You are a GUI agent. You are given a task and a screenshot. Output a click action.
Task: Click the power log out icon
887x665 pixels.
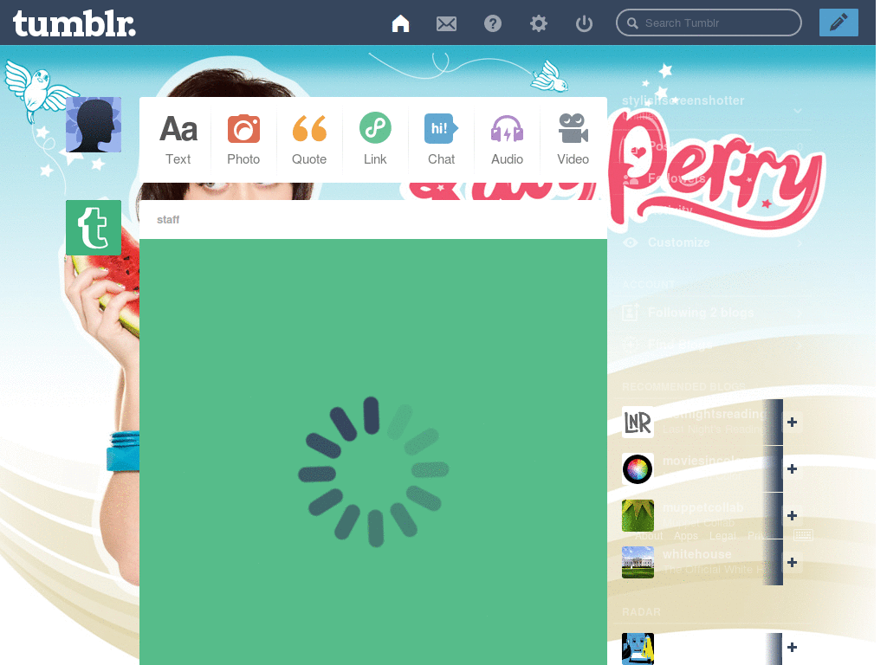pos(584,23)
